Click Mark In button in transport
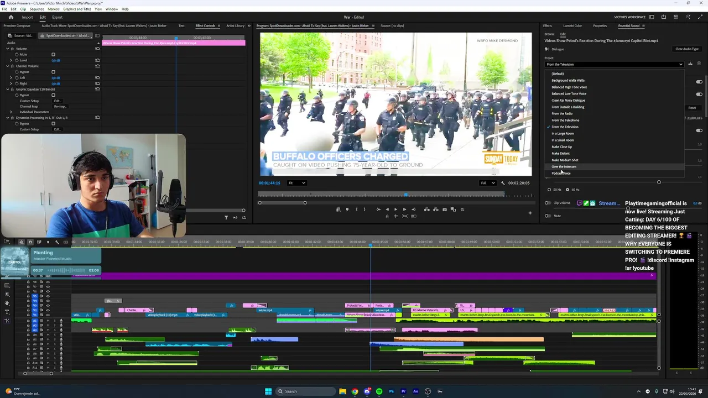The height and width of the screenshot is (398, 708). 356,210
